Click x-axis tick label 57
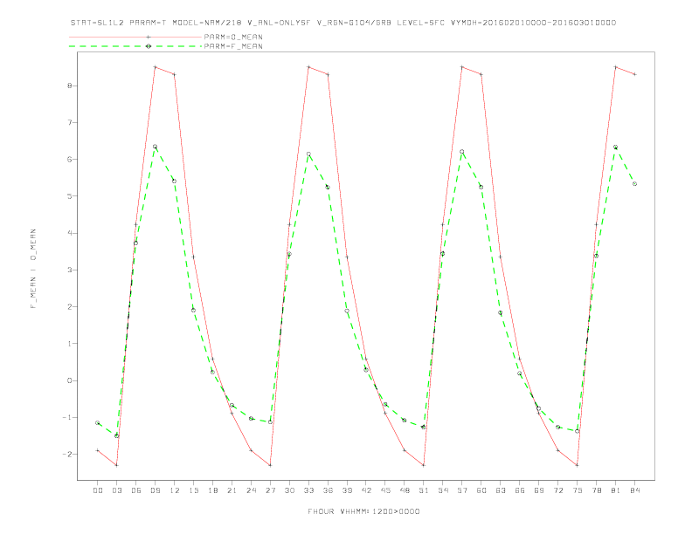 tap(462, 490)
